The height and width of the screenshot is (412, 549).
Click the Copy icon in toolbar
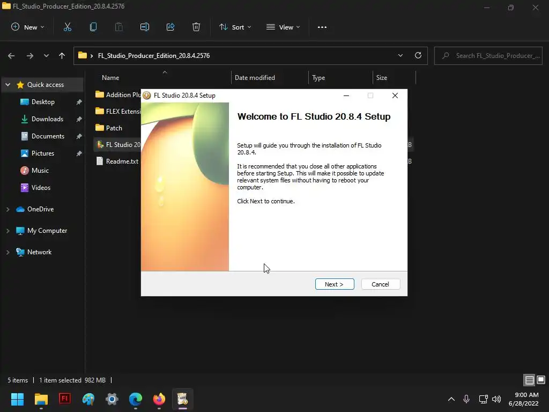pos(93,27)
